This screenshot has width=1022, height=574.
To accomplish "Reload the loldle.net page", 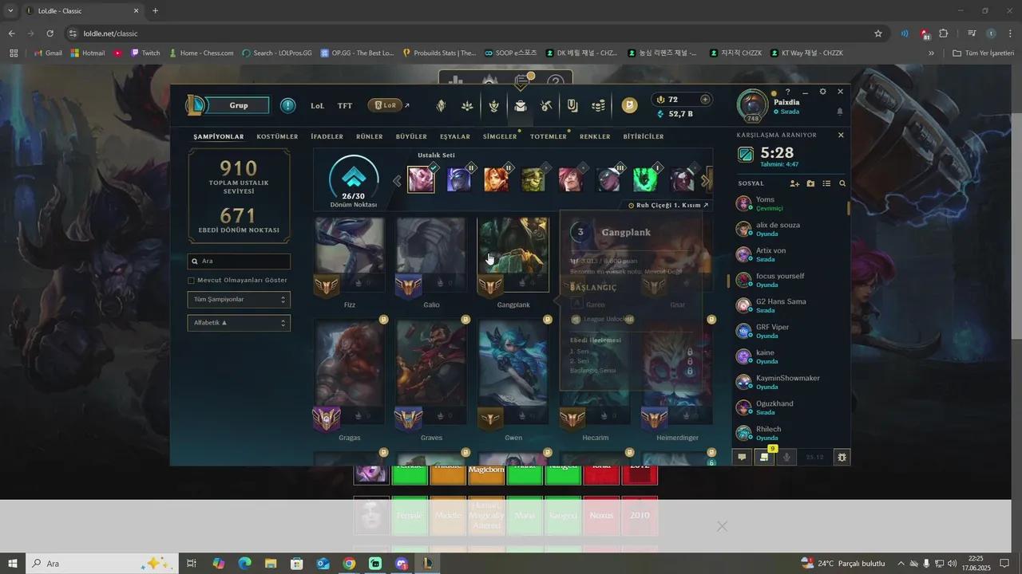I will click(x=50, y=33).
